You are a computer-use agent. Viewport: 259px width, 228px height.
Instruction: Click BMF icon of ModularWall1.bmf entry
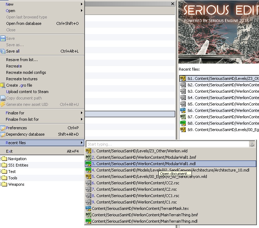[88, 157]
